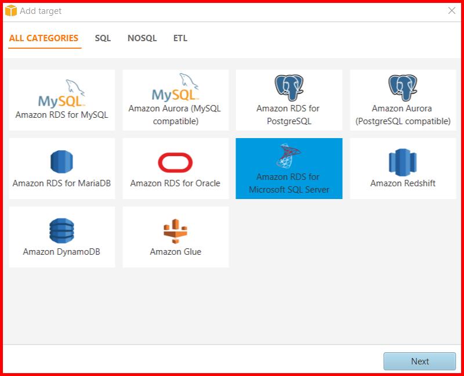464x376 pixels.
Task: Switch to the SQL category tab
Action: (103, 38)
